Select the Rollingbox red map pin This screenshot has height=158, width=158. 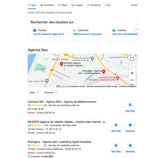click(x=104, y=72)
